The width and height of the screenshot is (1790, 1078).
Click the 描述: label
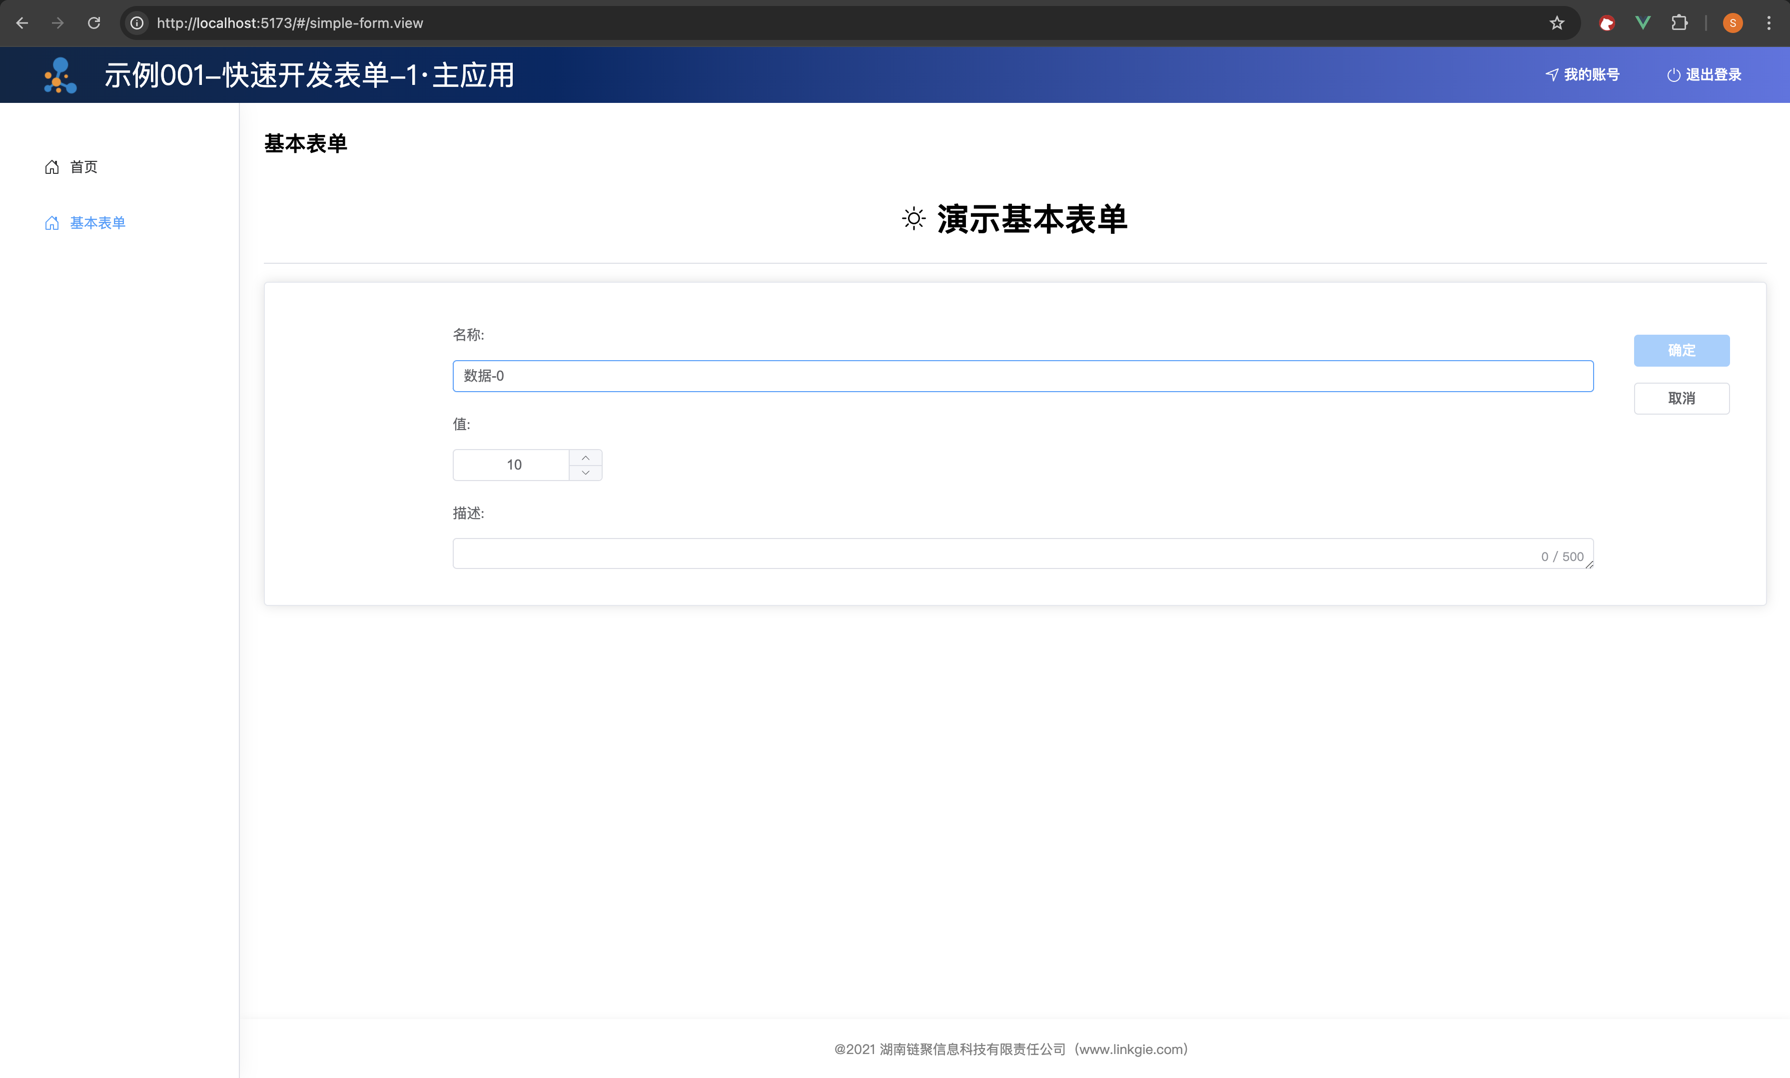tap(469, 514)
